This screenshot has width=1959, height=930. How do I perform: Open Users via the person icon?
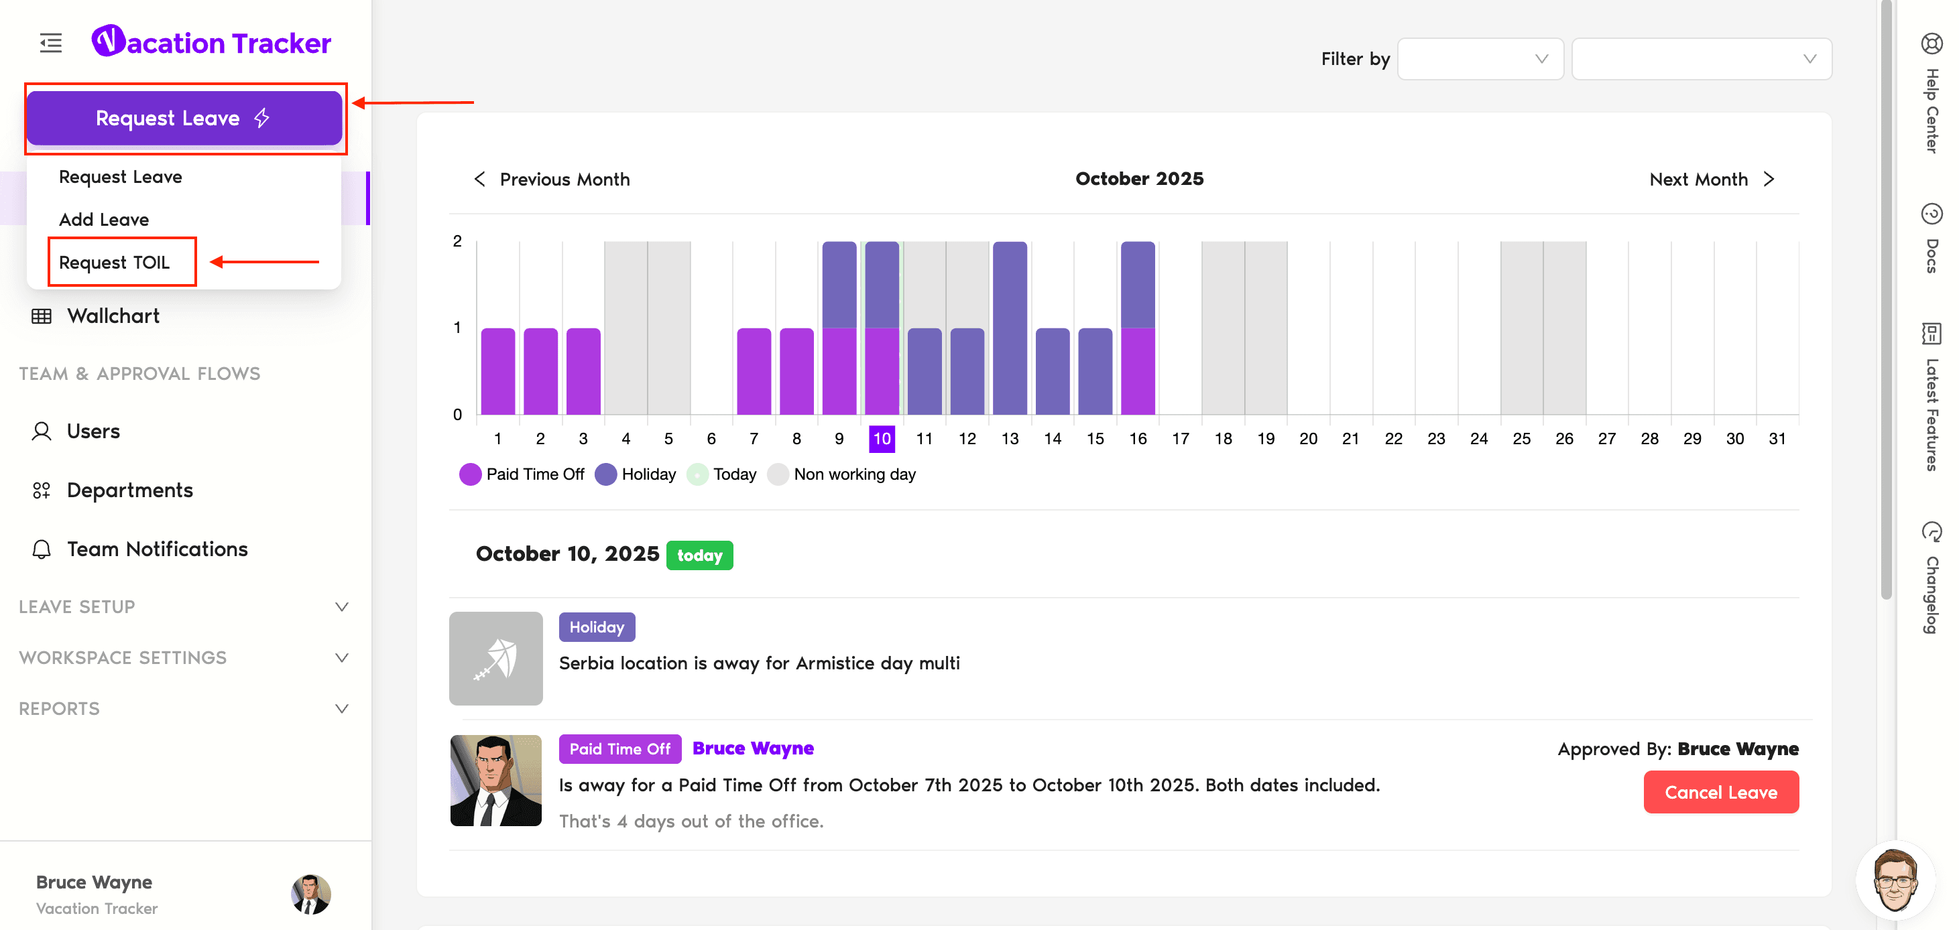pyautogui.click(x=41, y=431)
